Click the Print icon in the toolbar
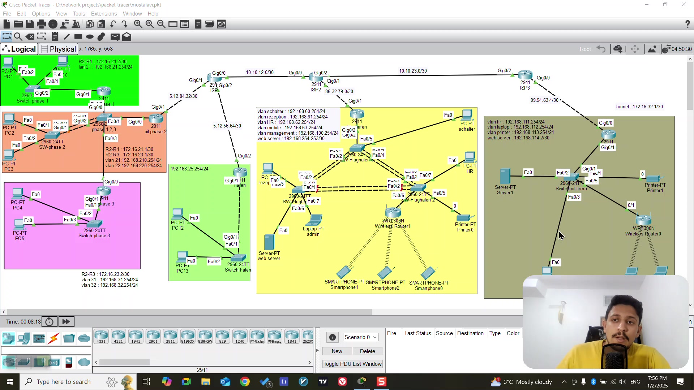The height and width of the screenshot is (390, 694). pos(41,24)
